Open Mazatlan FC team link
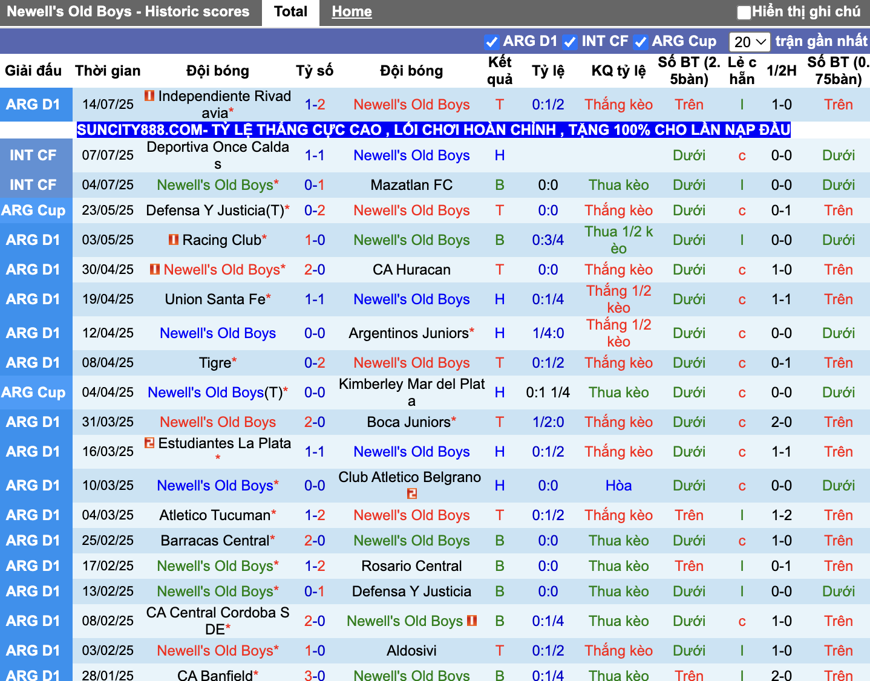 [x=411, y=185]
